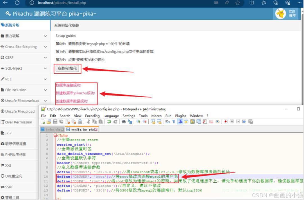Viewport: 304px width, 200px height.
Task: Click the Undo arrow icon in Notepad++
Action: (109, 121)
